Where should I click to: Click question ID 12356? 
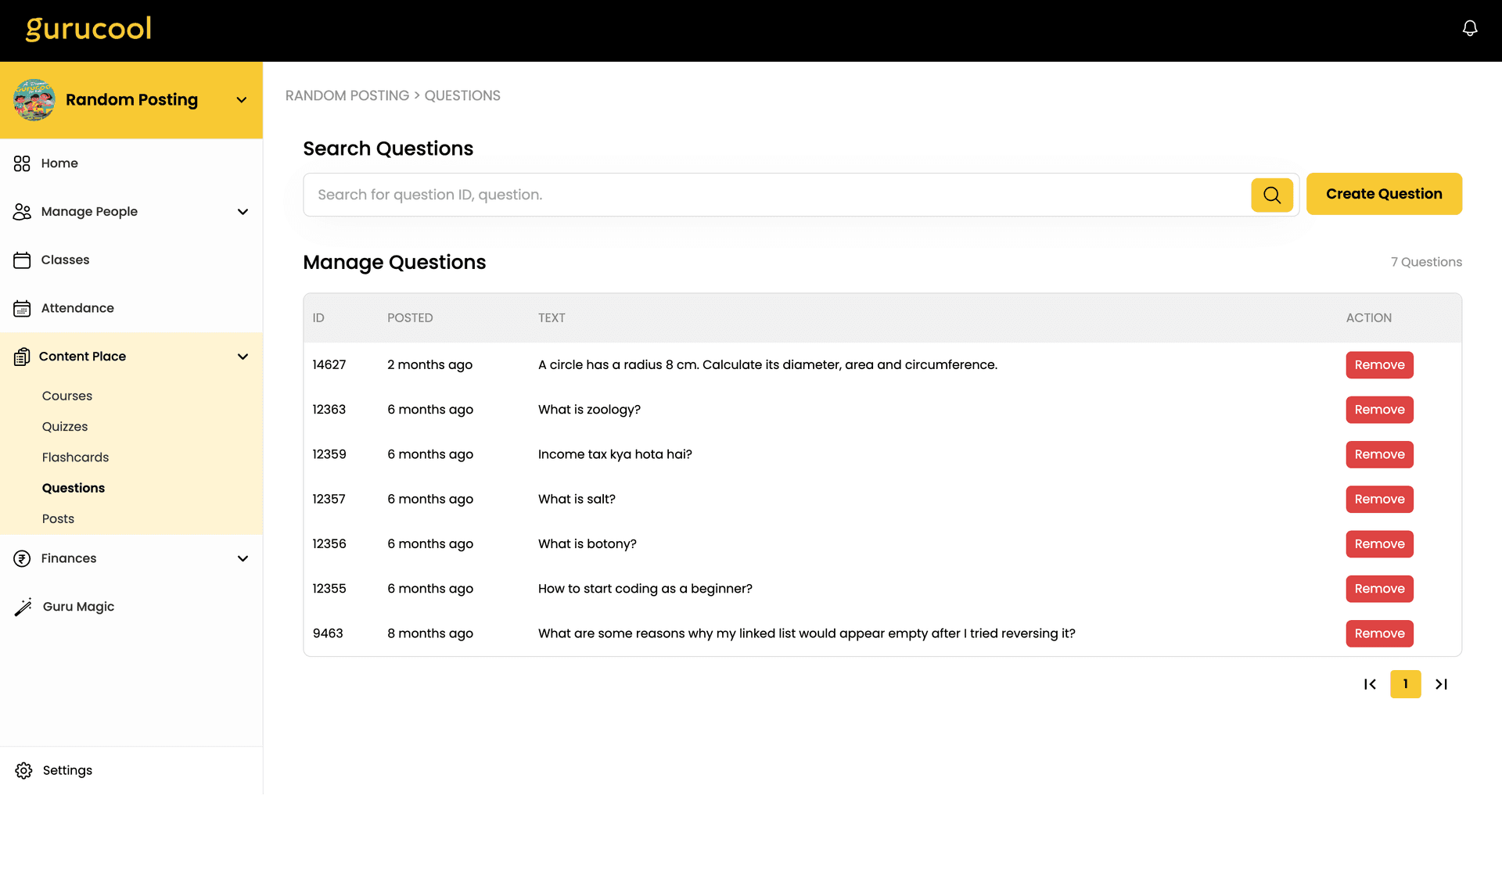click(x=329, y=544)
